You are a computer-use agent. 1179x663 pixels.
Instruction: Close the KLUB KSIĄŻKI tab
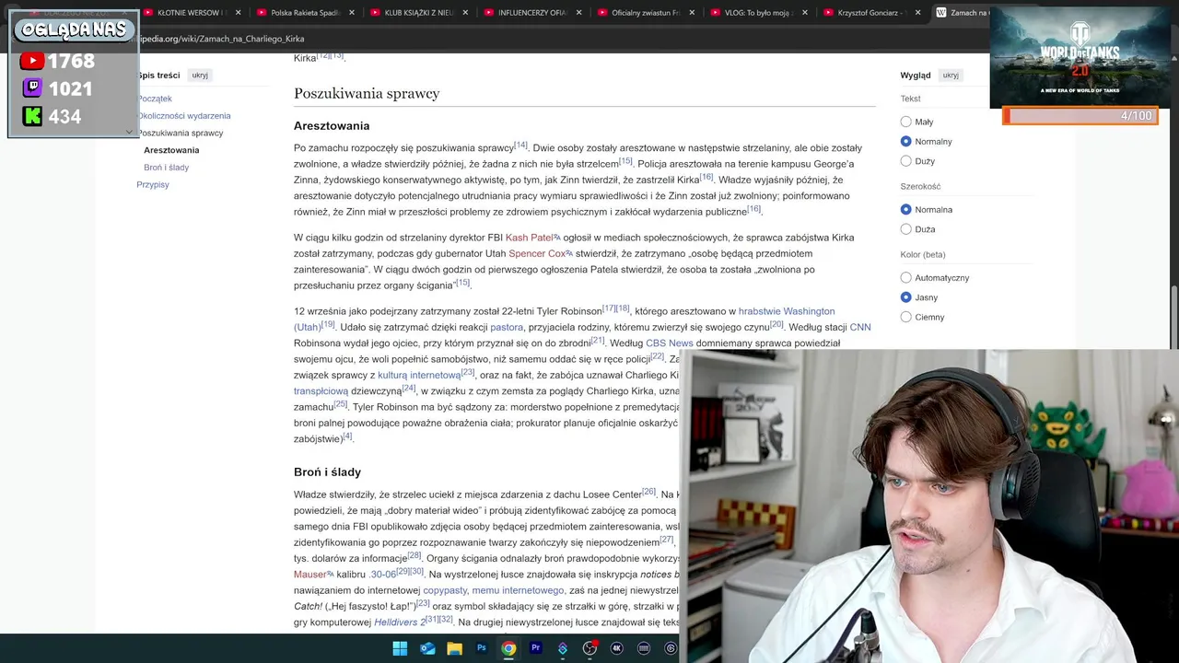[465, 13]
